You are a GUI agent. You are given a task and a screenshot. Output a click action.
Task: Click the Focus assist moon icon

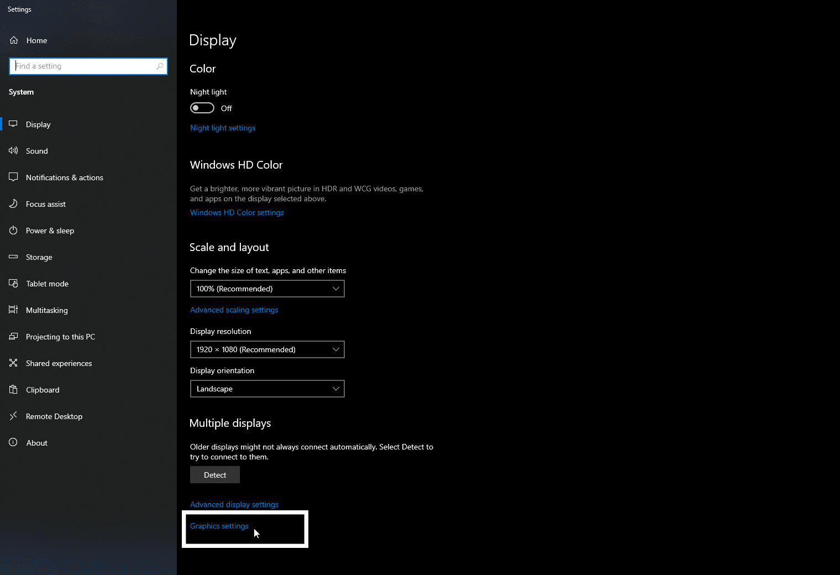click(13, 204)
